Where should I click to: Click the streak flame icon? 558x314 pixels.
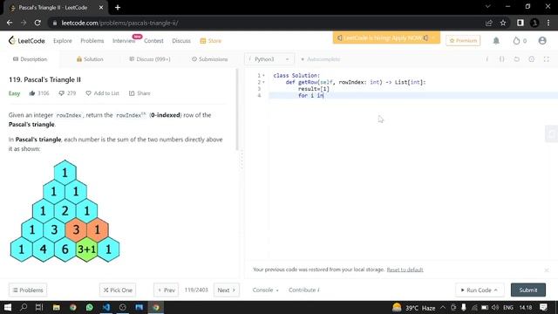click(516, 41)
